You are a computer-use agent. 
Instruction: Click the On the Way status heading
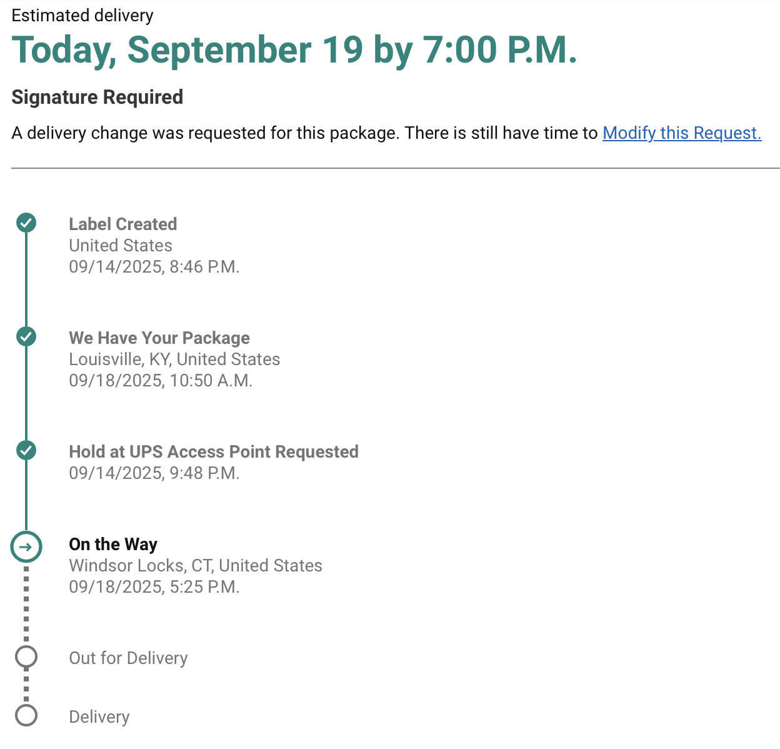coord(113,544)
